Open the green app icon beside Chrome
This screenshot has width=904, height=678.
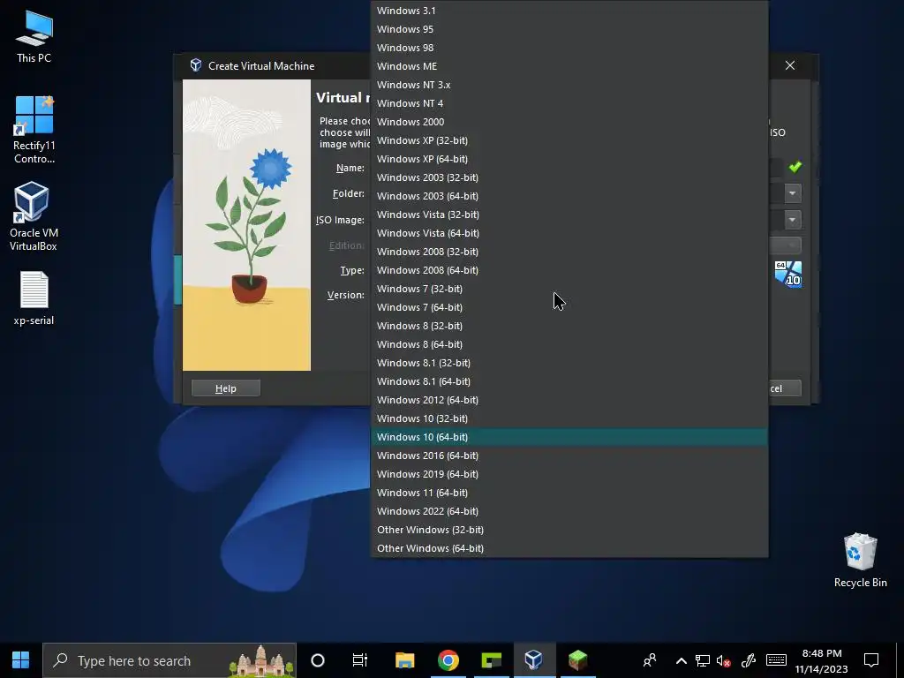[491, 660]
